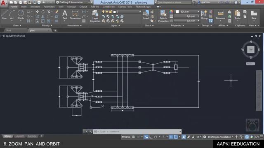
Task: Expand the Annotation panel
Action: [x=74, y=25]
